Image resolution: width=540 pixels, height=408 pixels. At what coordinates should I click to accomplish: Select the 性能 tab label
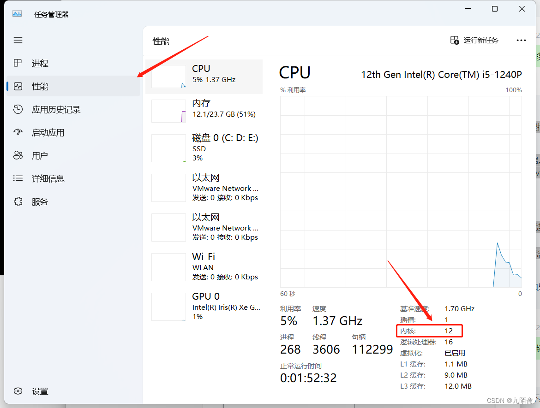coord(40,86)
